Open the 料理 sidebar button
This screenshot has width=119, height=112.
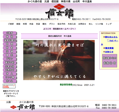(10, 44)
